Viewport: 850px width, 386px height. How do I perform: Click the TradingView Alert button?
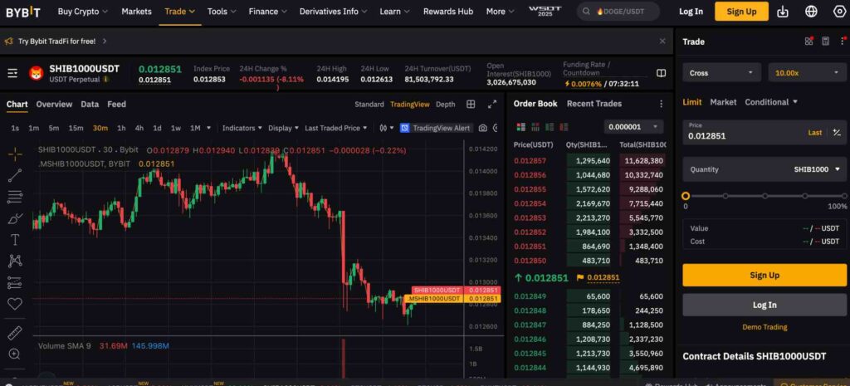436,128
